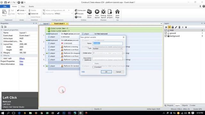Open the File menu
This screenshot has width=205, height=115.
point(5,6)
